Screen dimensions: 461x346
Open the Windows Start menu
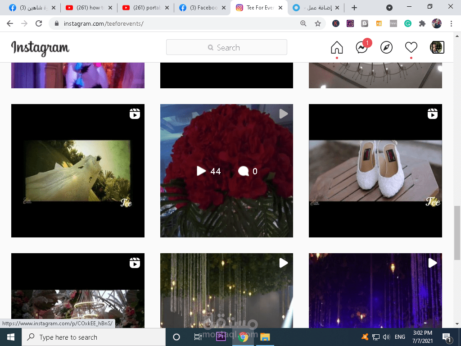[11, 337]
